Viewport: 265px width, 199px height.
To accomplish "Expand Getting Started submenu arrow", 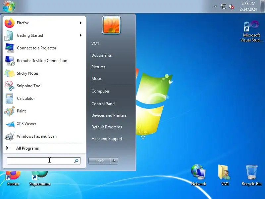I will [81, 35].
